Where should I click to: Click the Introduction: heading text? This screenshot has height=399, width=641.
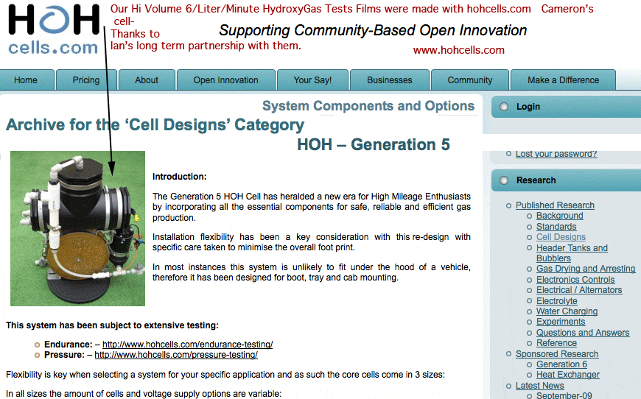coord(180,177)
